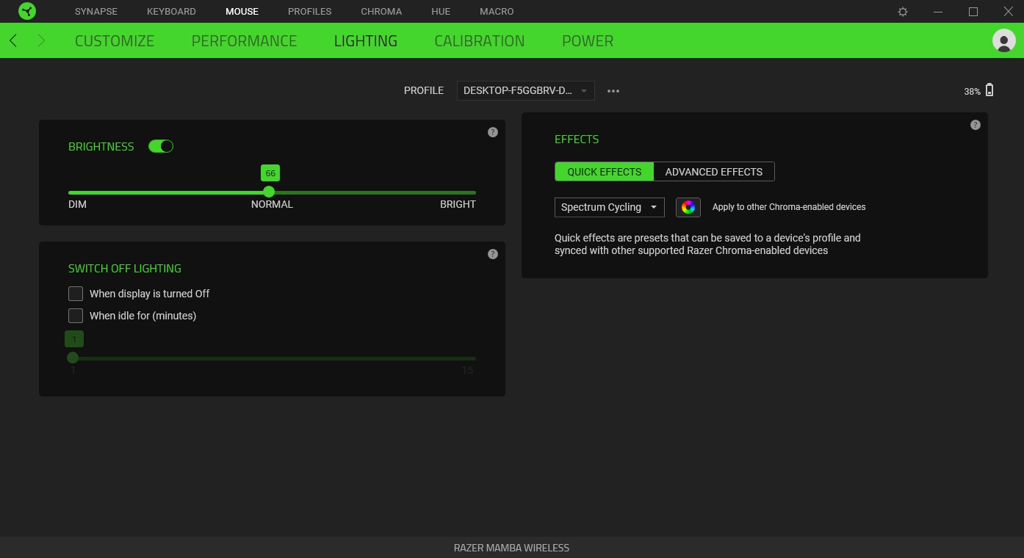Click the idle minutes slider handle
This screenshot has height=558, width=1024.
tap(73, 358)
